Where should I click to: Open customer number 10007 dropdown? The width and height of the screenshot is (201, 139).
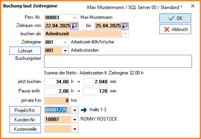[x=75, y=119]
